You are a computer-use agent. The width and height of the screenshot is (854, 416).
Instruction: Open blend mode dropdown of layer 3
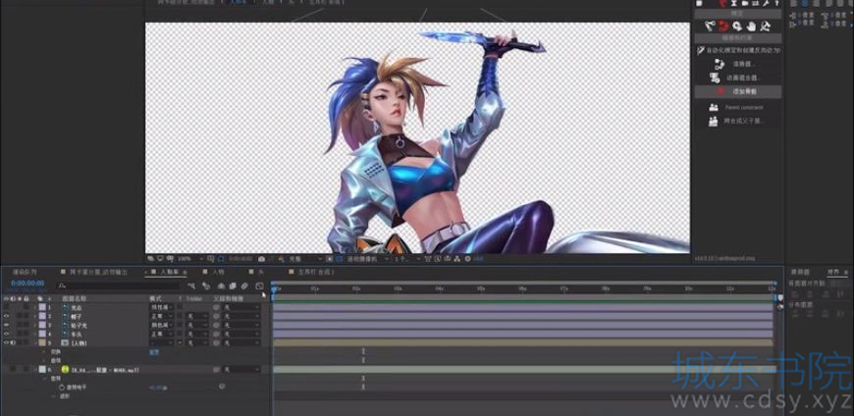click(x=161, y=325)
